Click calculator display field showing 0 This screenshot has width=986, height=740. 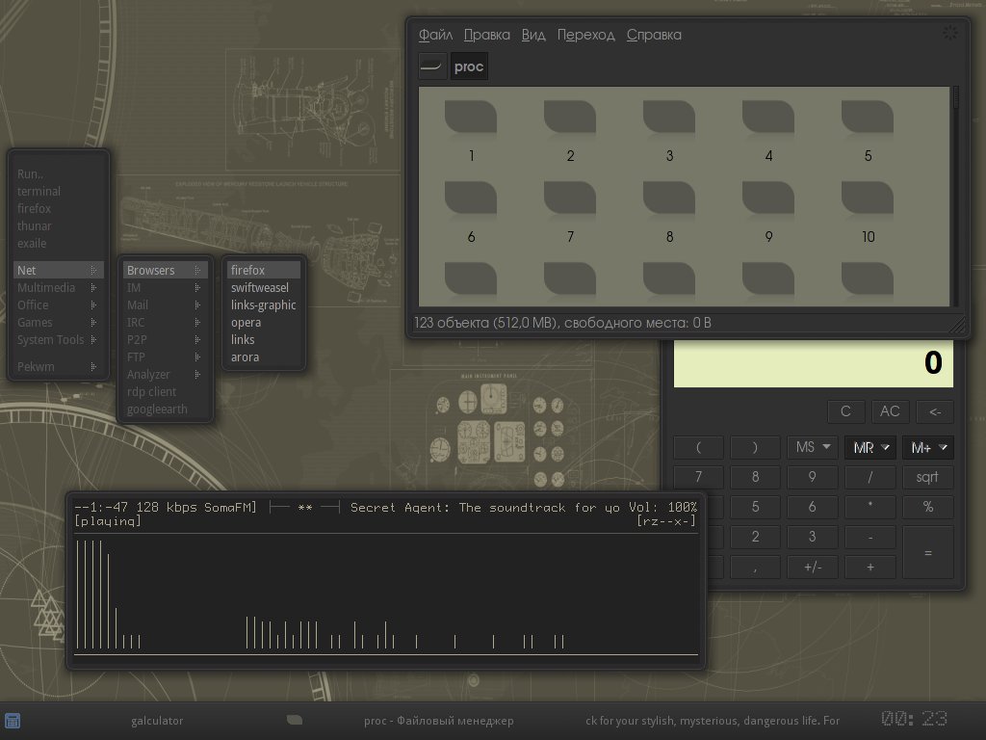[x=813, y=363]
